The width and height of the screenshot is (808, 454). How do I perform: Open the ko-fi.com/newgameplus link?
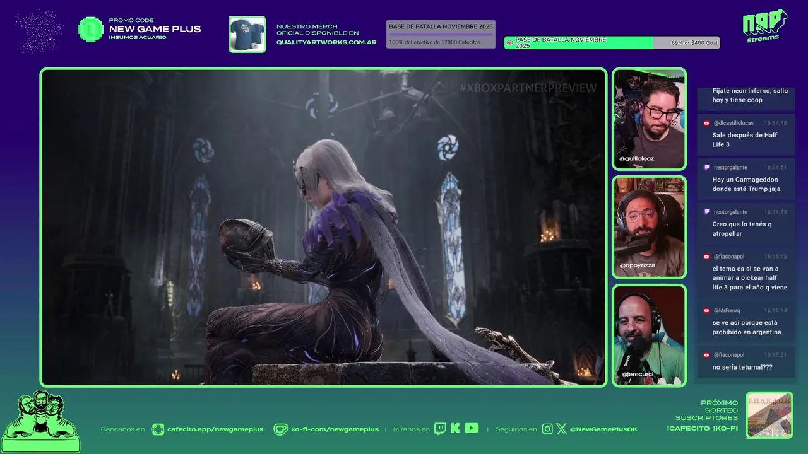click(335, 429)
